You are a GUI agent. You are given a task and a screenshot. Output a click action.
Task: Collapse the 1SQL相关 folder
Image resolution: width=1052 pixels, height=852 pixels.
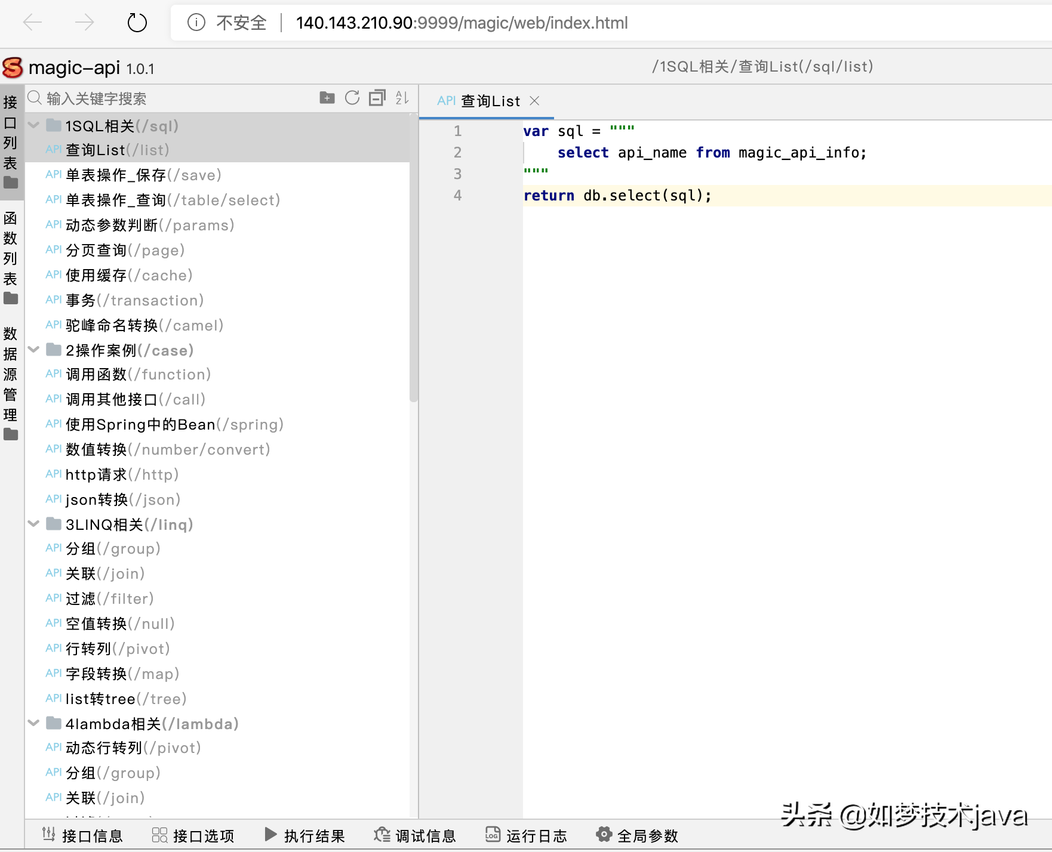click(34, 125)
